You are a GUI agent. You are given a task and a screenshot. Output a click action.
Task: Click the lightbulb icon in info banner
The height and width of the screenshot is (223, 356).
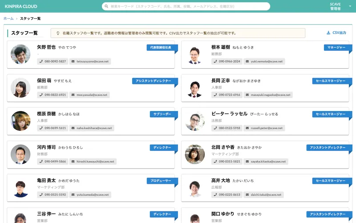[x=58, y=33]
